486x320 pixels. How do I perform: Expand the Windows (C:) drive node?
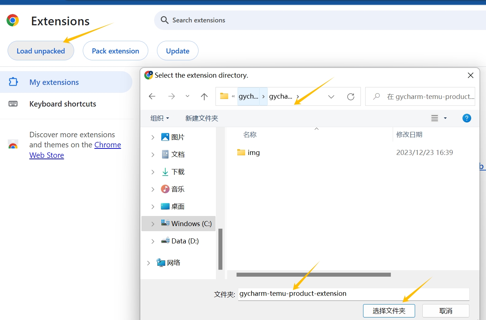click(153, 224)
